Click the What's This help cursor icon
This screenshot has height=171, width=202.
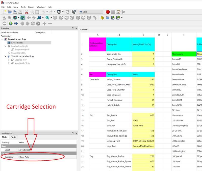click(x=74, y=12)
